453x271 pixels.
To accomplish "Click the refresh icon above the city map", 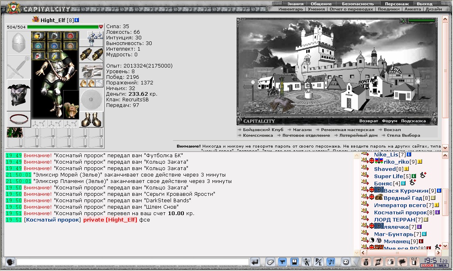I will point(403,21).
